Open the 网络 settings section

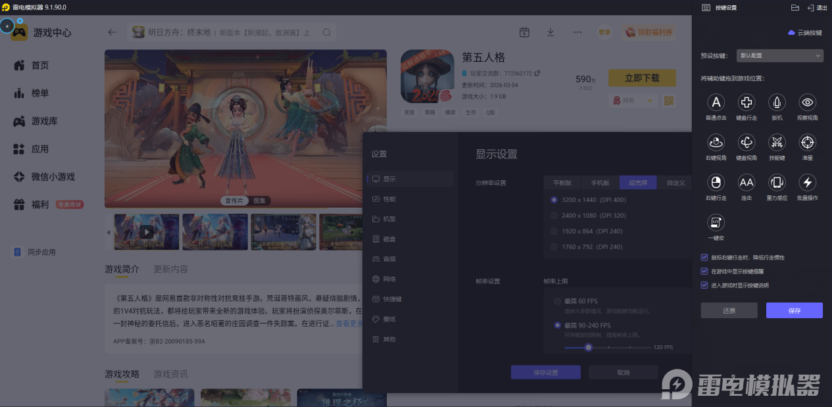pyautogui.click(x=410, y=279)
